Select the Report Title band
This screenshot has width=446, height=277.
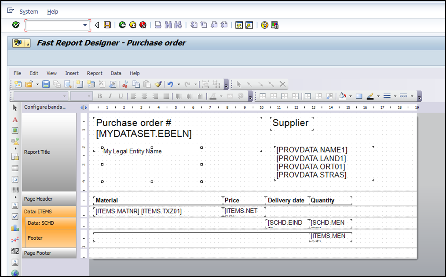click(x=49, y=152)
